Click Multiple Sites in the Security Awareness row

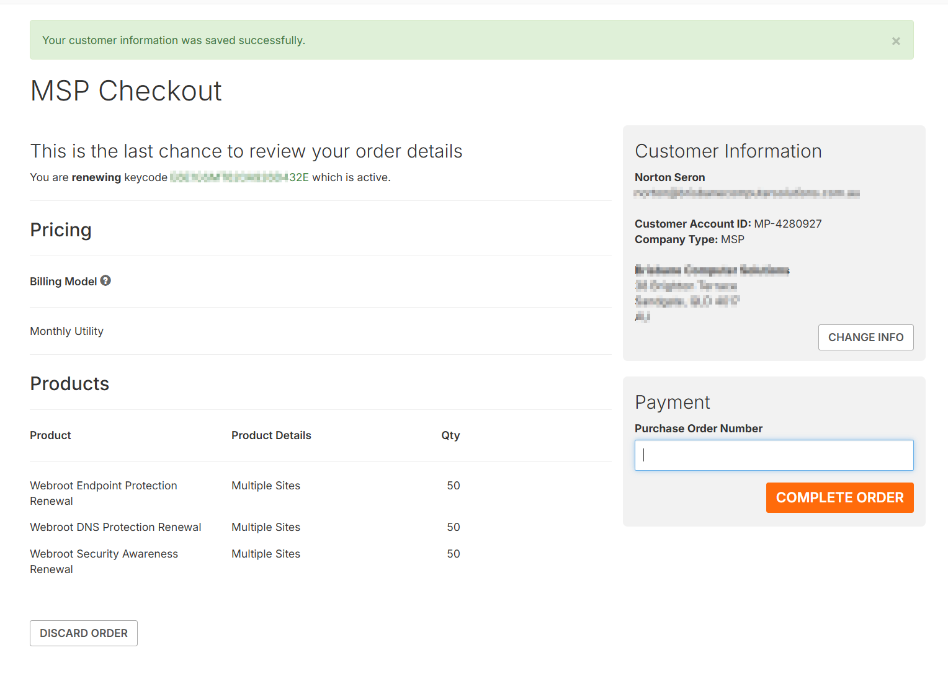pyautogui.click(x=266, y=554)
